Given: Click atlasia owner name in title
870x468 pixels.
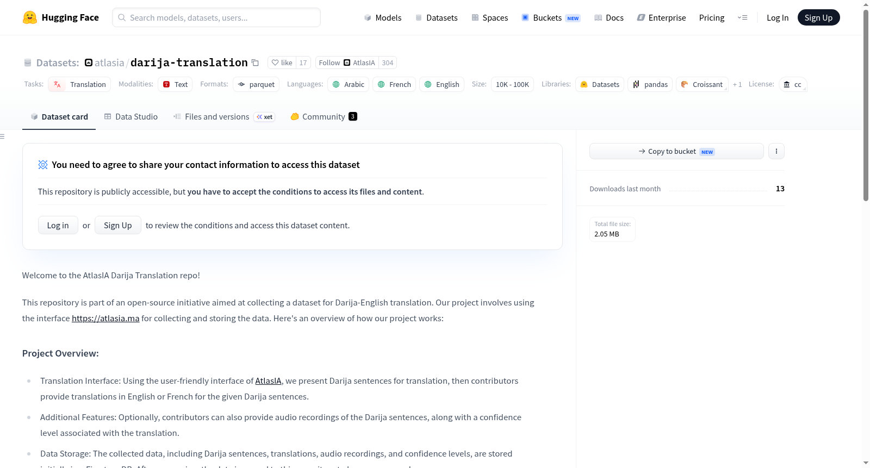Looking at the screenshot, I should (109, 63).
